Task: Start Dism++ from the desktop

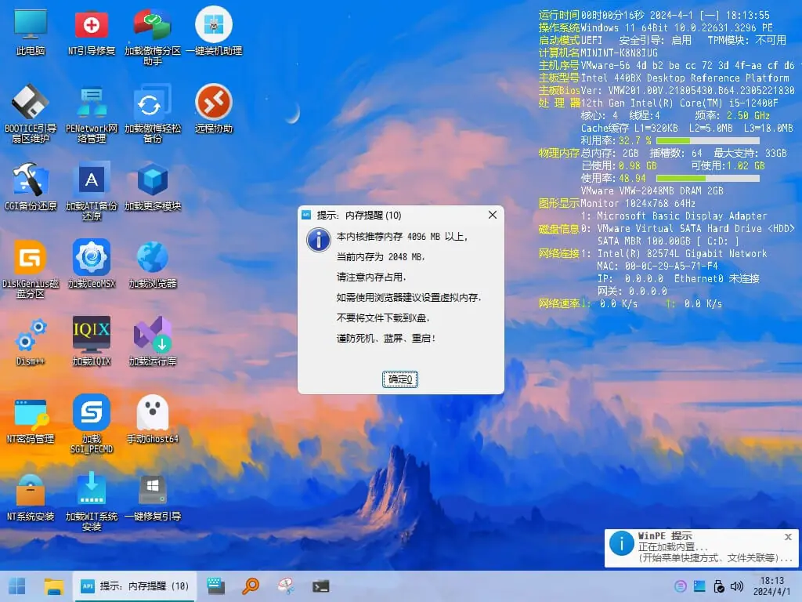Action: coord(30,339)
